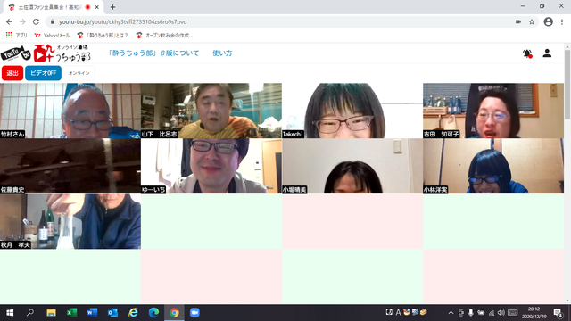
Task: Click the YouTu-bu site logo
Action: point(16,53)
